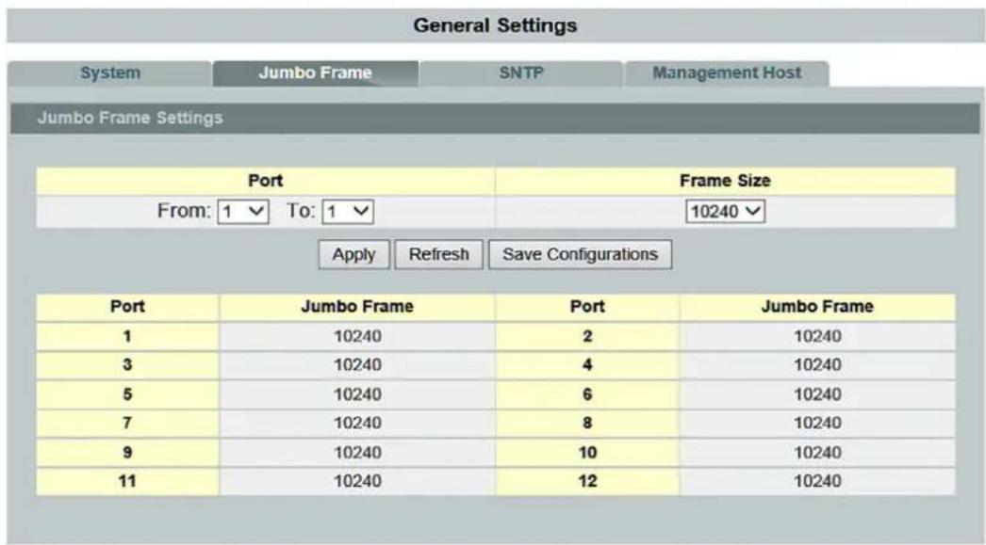The image size is (986, 545).
Task: Click the 10240 value for port 2
Action: pos(817,337)
